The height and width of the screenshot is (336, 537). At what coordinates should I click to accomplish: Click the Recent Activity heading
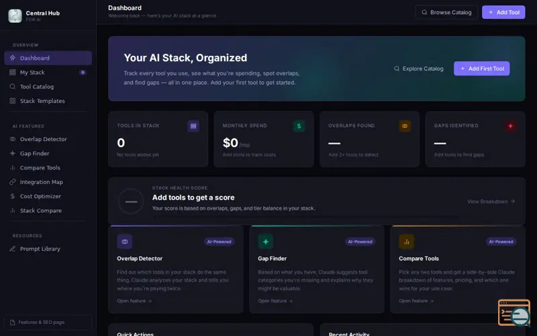click(x=348, y=334)
